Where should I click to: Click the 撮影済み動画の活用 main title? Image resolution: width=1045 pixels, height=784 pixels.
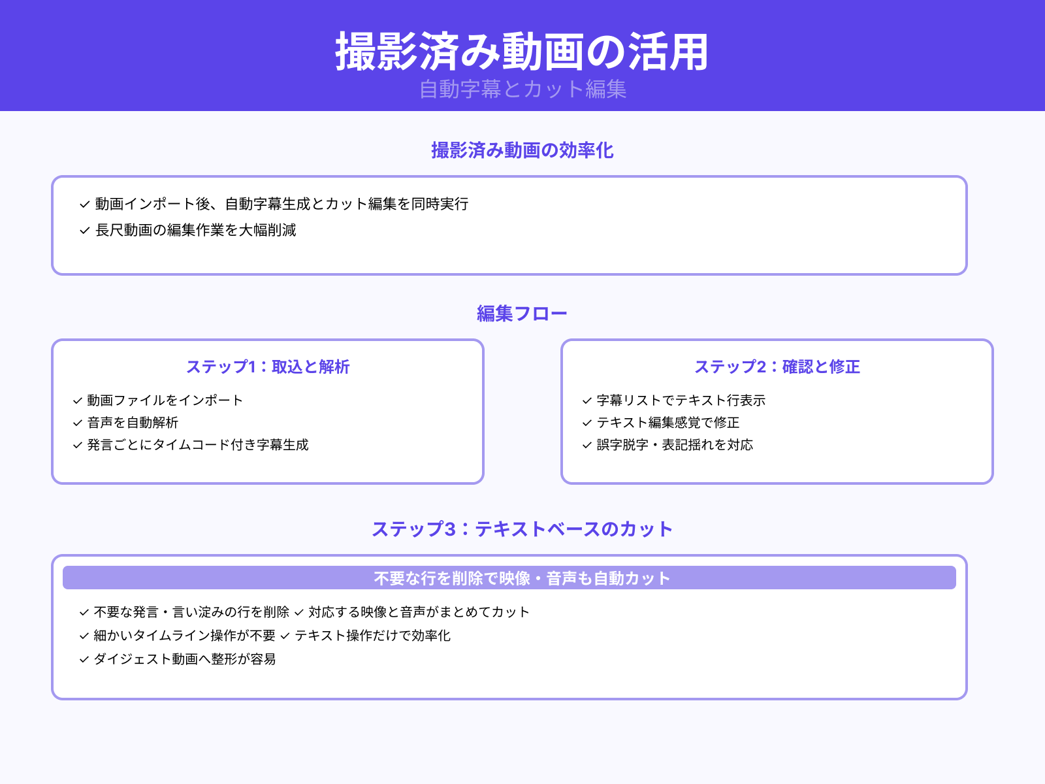[x=522, y=50]
